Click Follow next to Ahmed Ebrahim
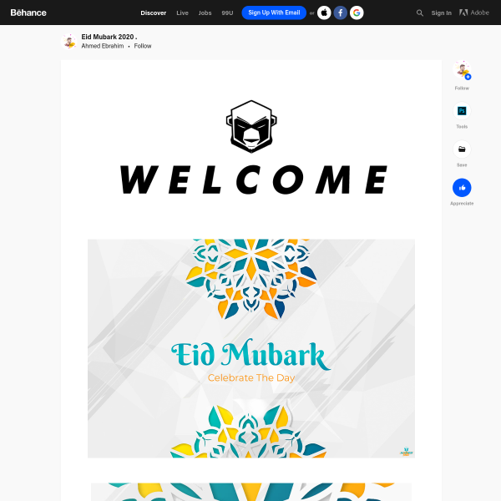This screenshot has width=501, height=501. click(143, 46)
